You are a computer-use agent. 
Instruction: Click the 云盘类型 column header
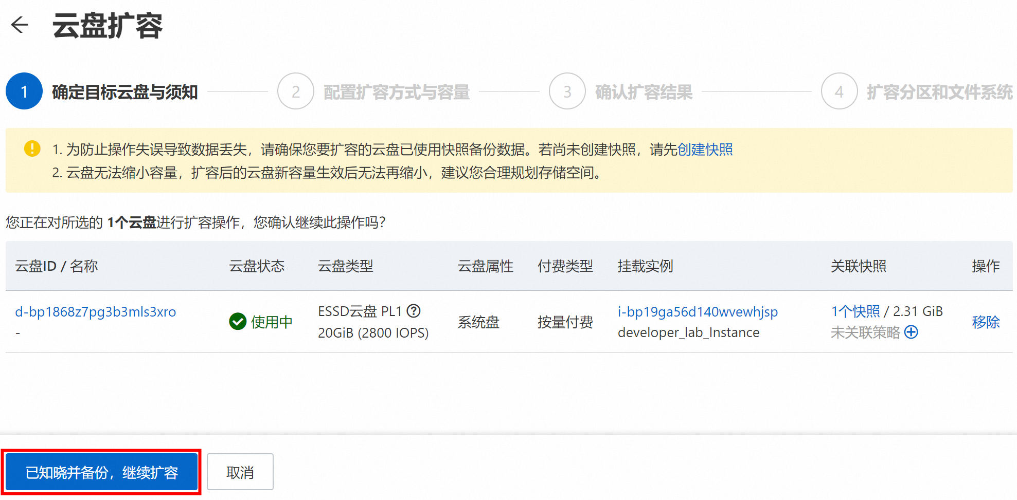tap(346, 266)
